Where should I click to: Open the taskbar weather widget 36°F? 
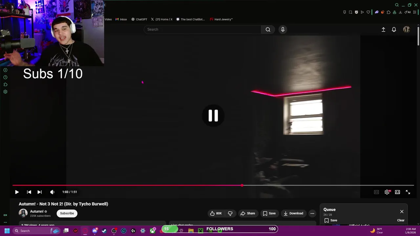click(x=377, y=231)
